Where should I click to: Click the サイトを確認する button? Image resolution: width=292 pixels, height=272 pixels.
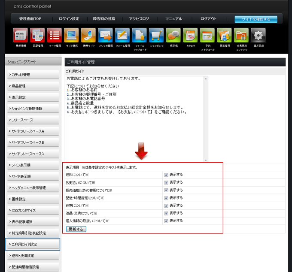click(x=255, y=19)
